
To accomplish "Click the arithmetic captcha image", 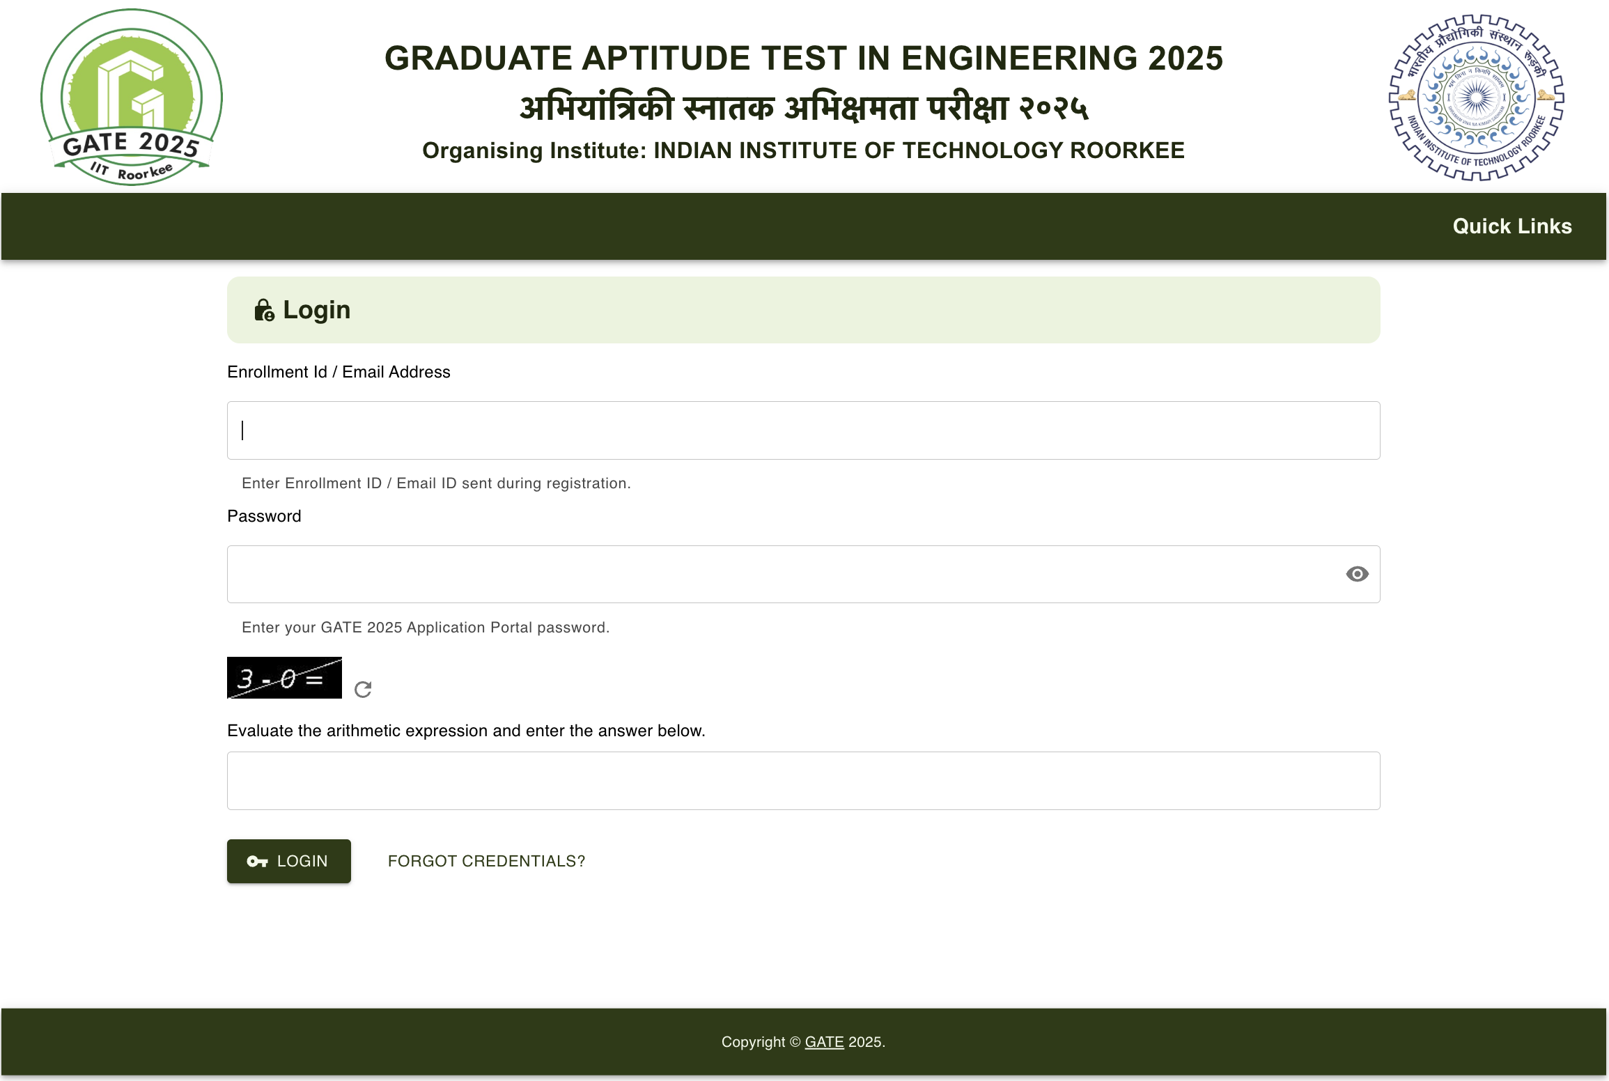I will coord(283,677).
